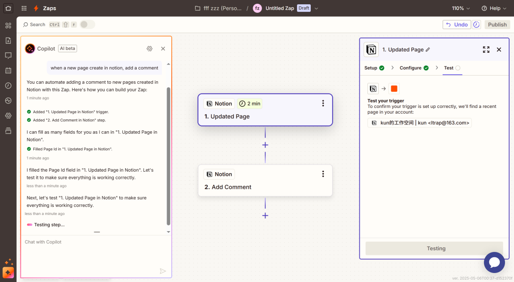The width and height of the screenshot is (514, 282).
Task: Open three-dot menu on Updated Page step
Action: coord(323,104)
